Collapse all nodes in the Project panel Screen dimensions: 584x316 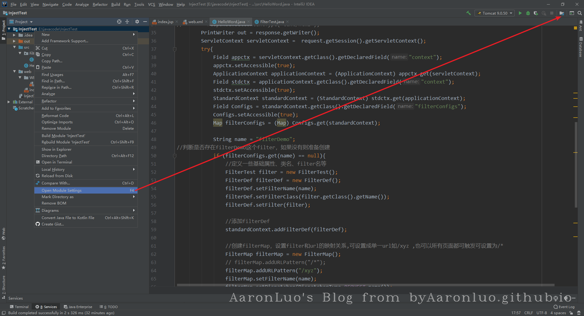click(x=127, y=22)
